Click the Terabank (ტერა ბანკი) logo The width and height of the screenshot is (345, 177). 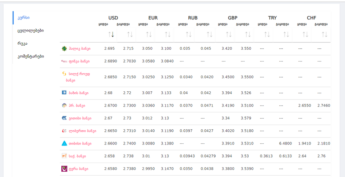64,169
